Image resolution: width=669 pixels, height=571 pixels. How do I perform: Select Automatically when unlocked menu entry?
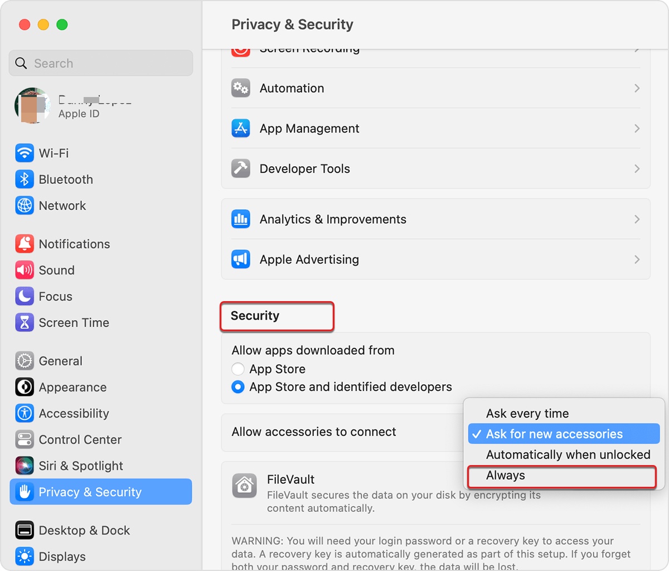(x=568, y=454)
